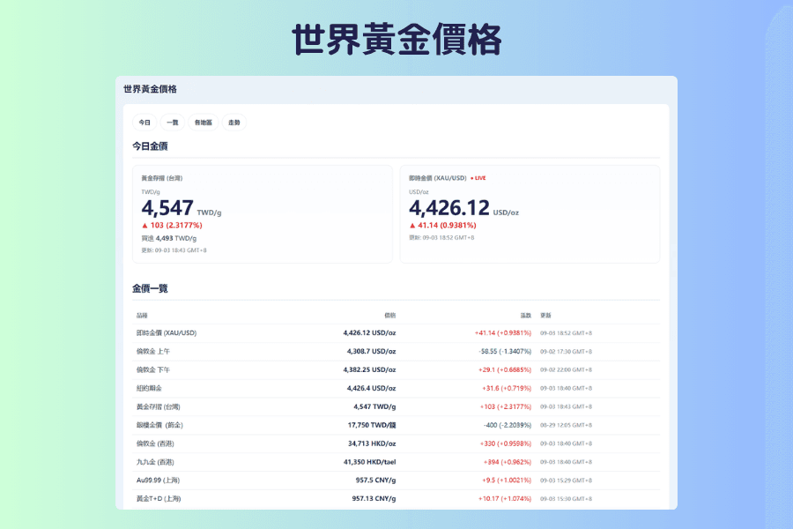Click 更新: 09-03 18:43 GMT+8 in Taiwan card
This screenshot has height=529, width=793.
[x=174, y=250]
